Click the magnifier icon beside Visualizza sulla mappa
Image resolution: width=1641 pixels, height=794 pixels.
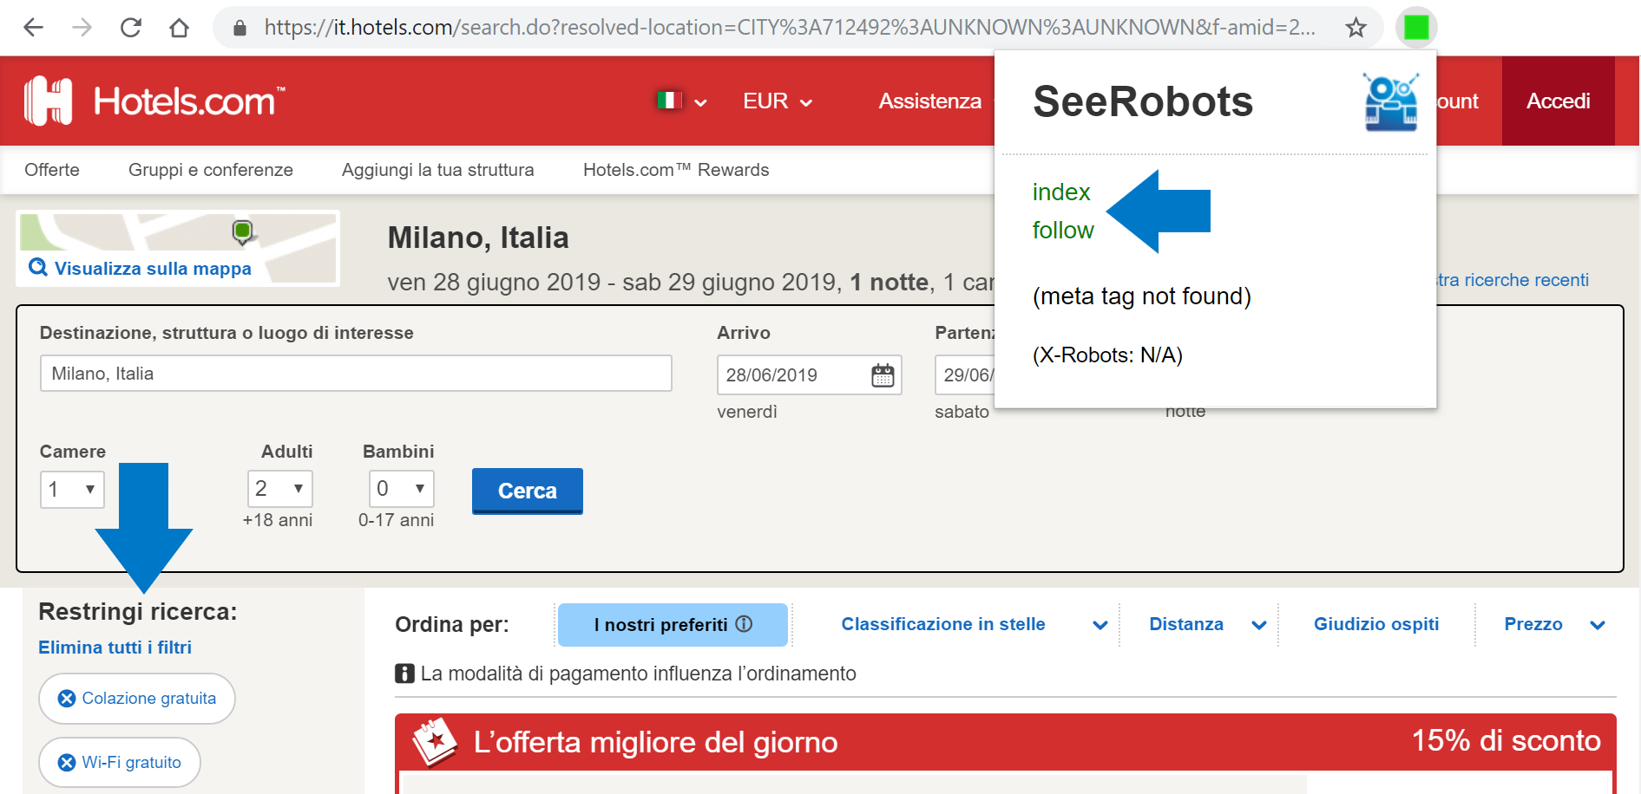coord(38,267)
